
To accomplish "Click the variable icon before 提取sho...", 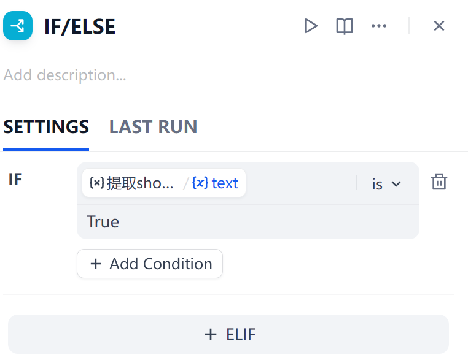I will pyautogui.click(x=96, y=183).
